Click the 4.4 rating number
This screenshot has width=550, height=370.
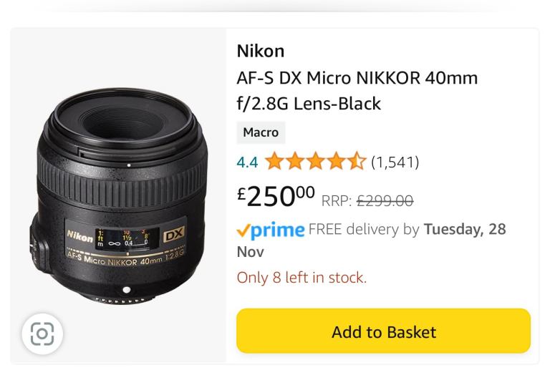(247, 162)
